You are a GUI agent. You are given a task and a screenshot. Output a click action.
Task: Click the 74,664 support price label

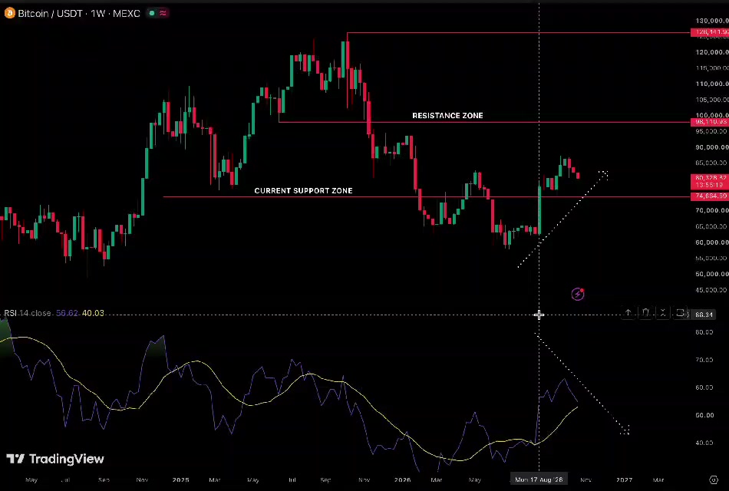tap(710, 196)
